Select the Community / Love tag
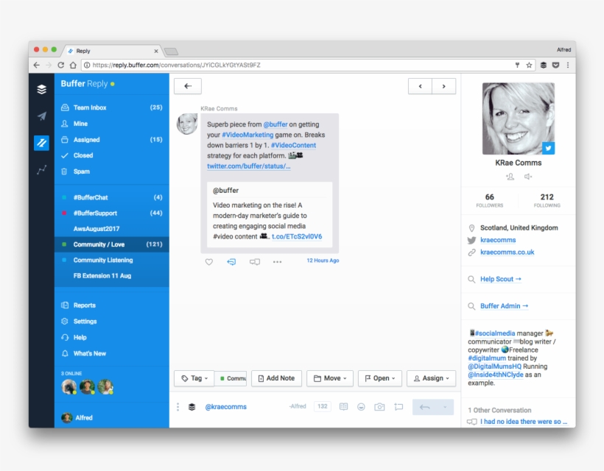This screenshot has width=604, height=471. click(98, 244)
